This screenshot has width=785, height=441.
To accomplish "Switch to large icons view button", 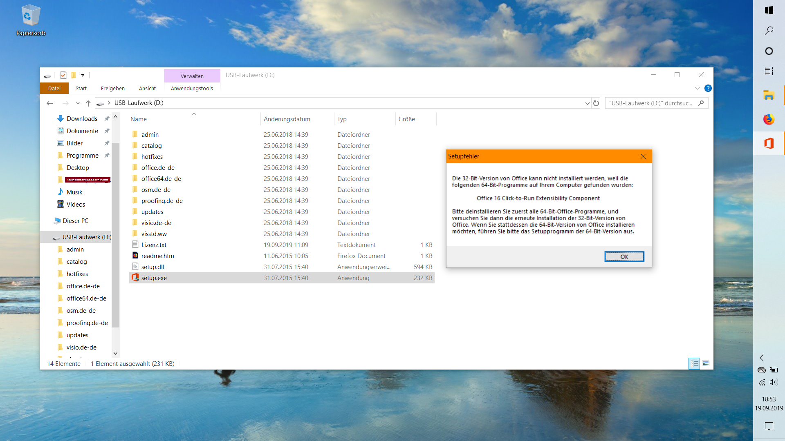I will [x=706, y=363].
